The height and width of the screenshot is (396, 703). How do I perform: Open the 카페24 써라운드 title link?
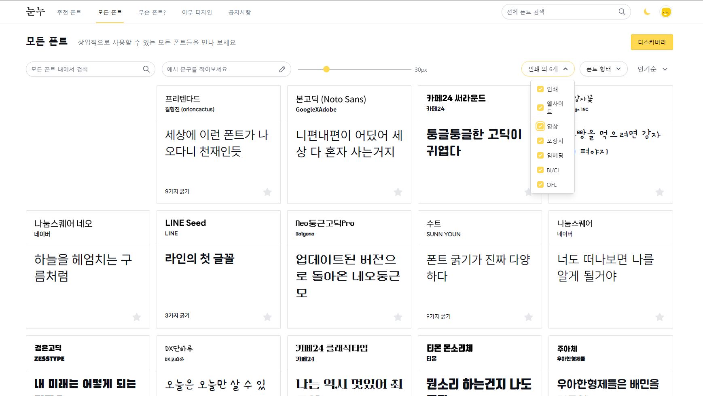point(456,98)
